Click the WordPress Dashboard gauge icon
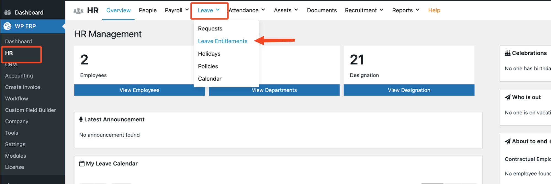The width and height of the screenshot is (551, 184). 8,12
